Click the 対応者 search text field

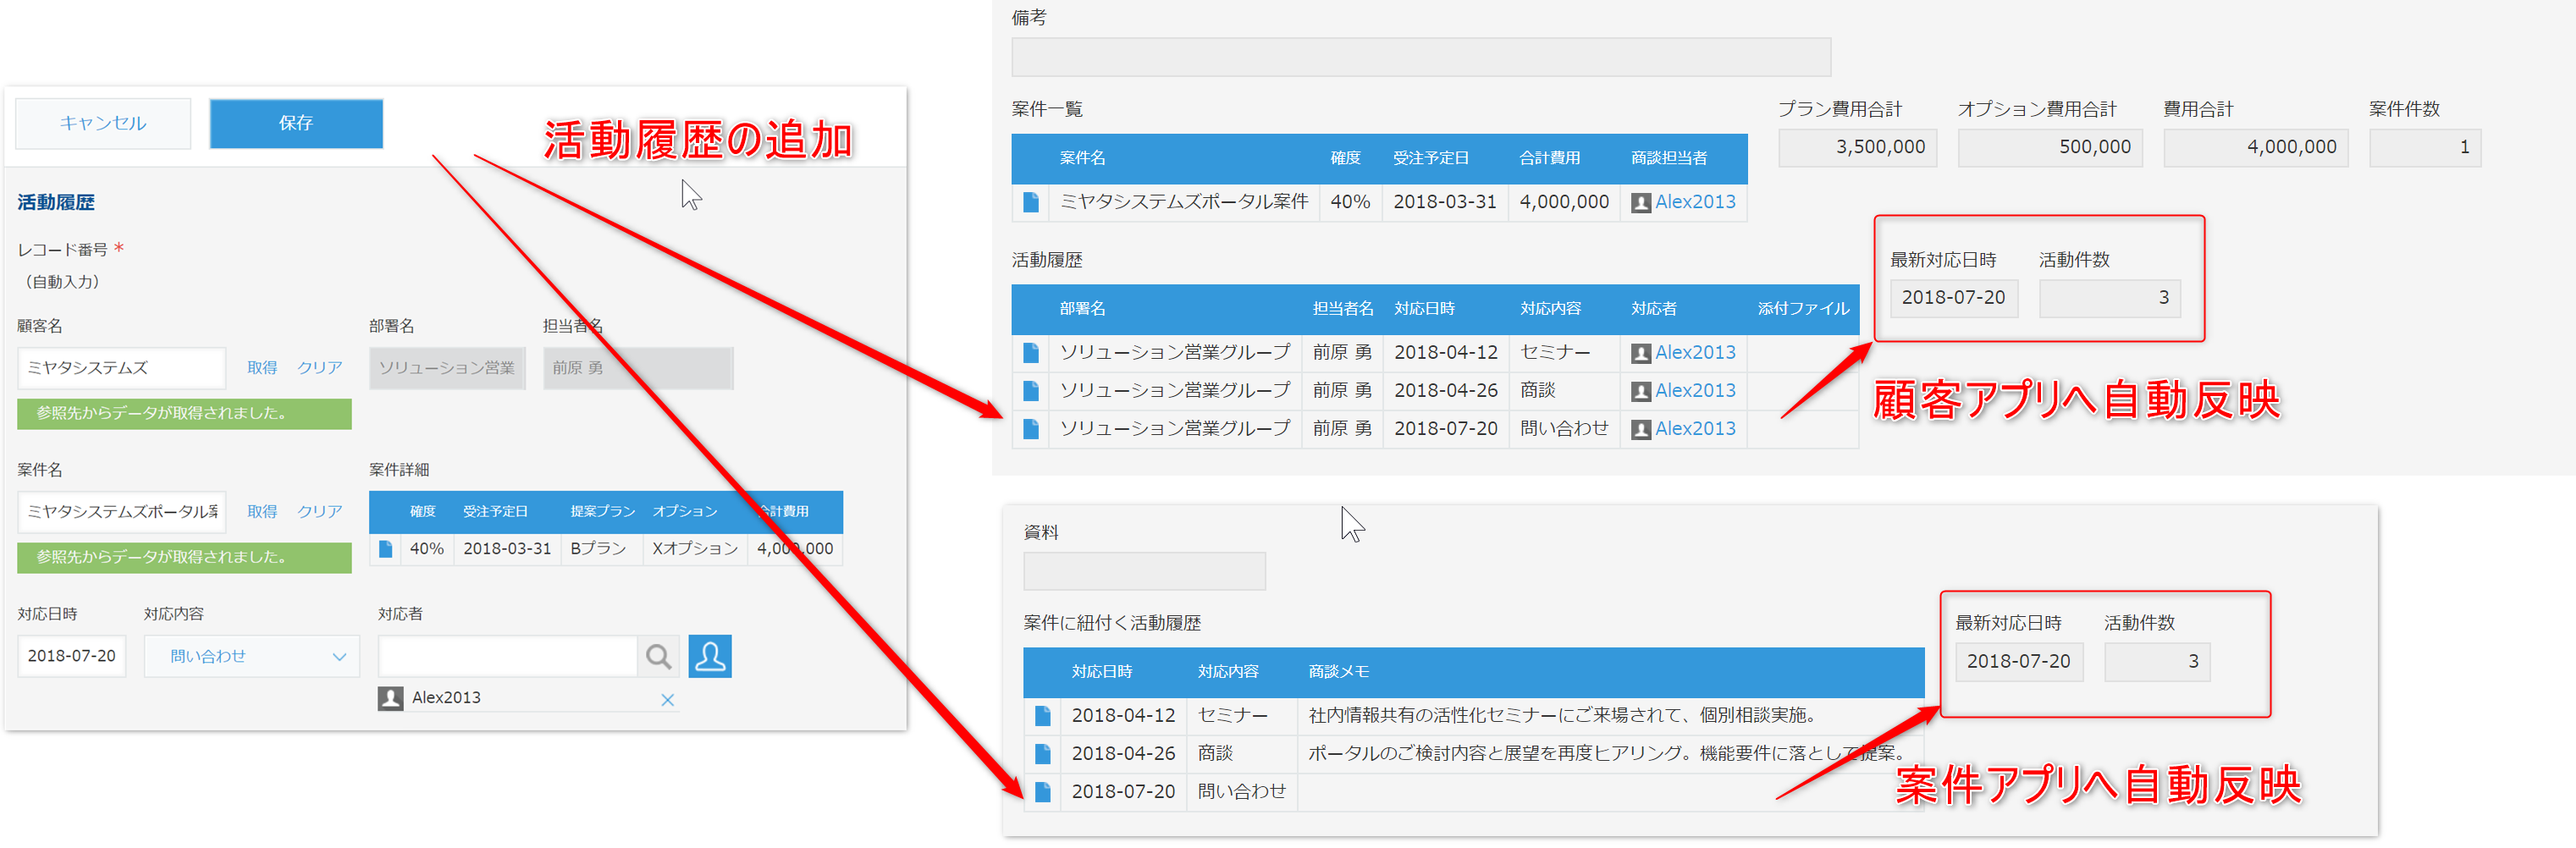point(508,656)
